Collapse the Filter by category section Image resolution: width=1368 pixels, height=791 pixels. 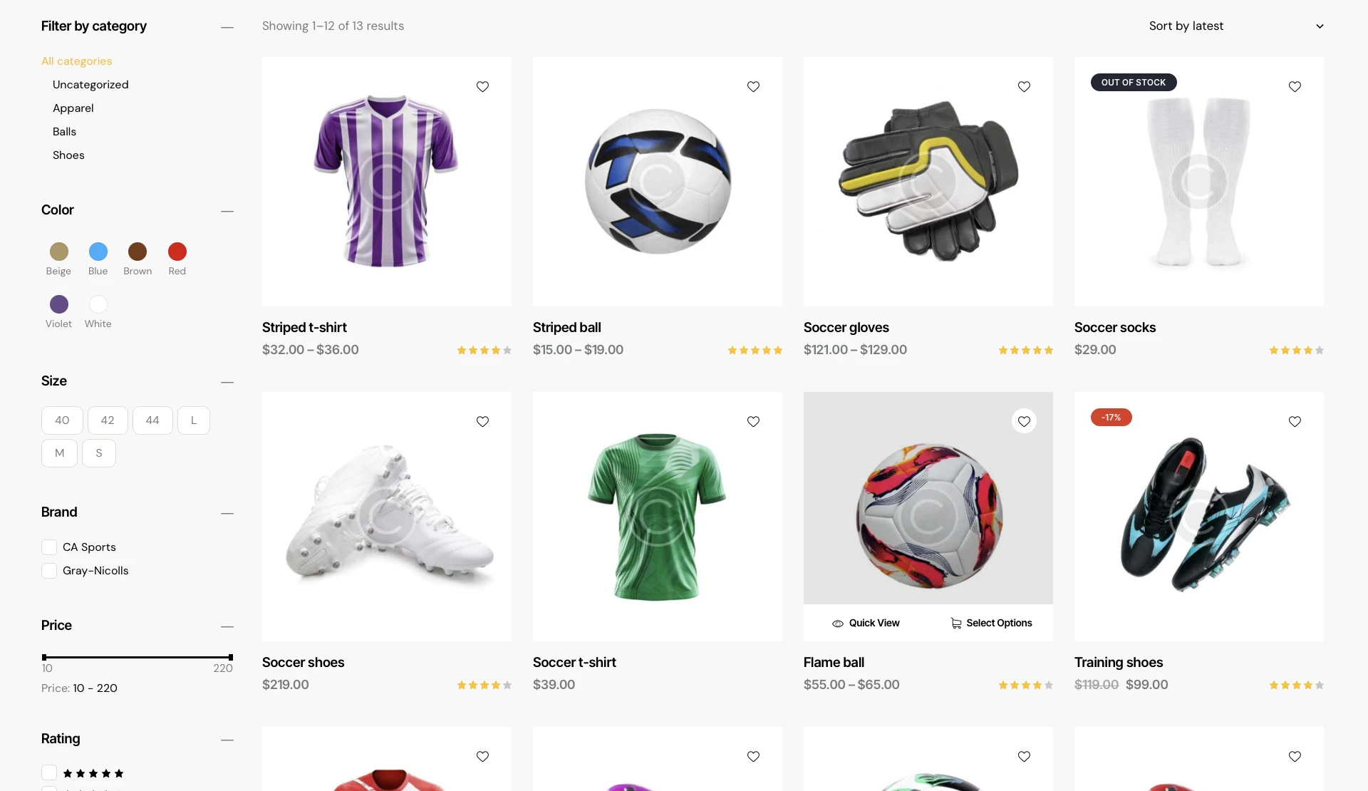[x=227, y=27]
